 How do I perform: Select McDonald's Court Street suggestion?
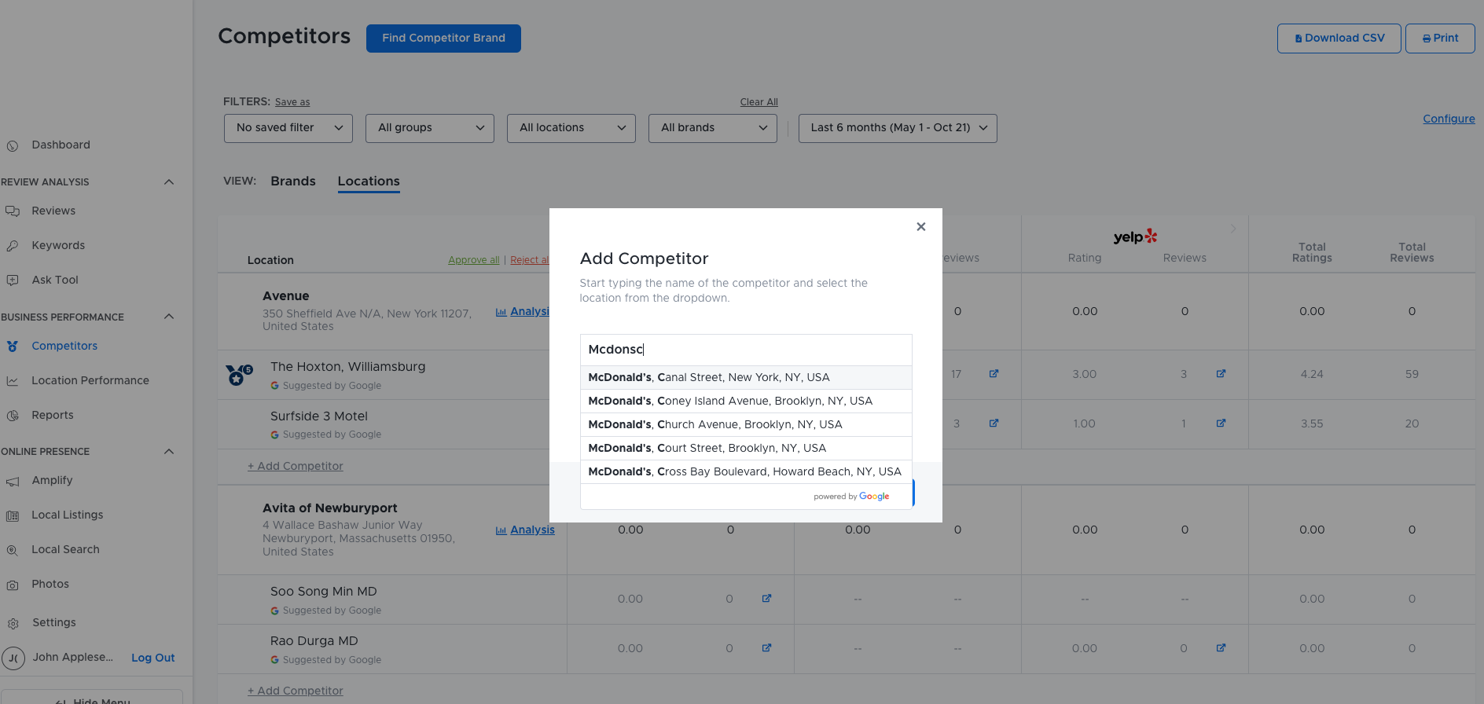(x=746, y=449)
